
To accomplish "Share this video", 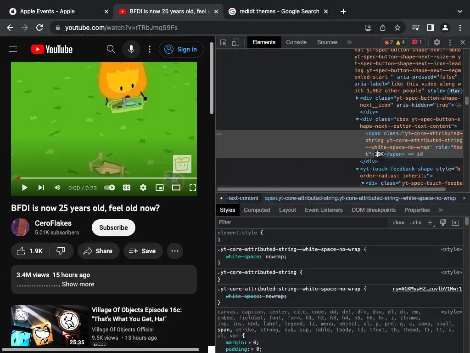I will [98, 251].
